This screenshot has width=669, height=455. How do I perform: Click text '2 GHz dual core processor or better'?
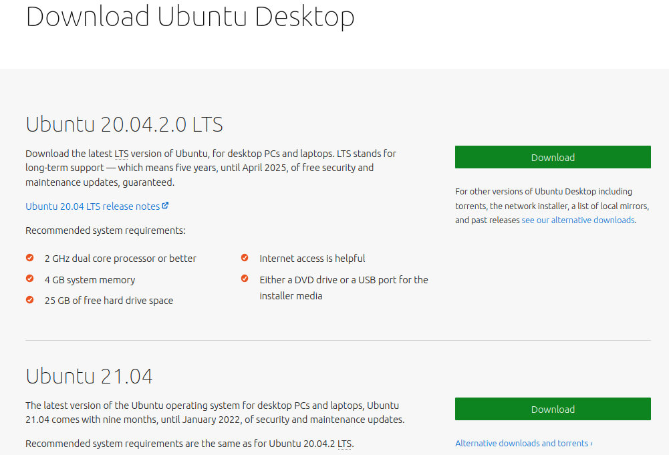120,259
